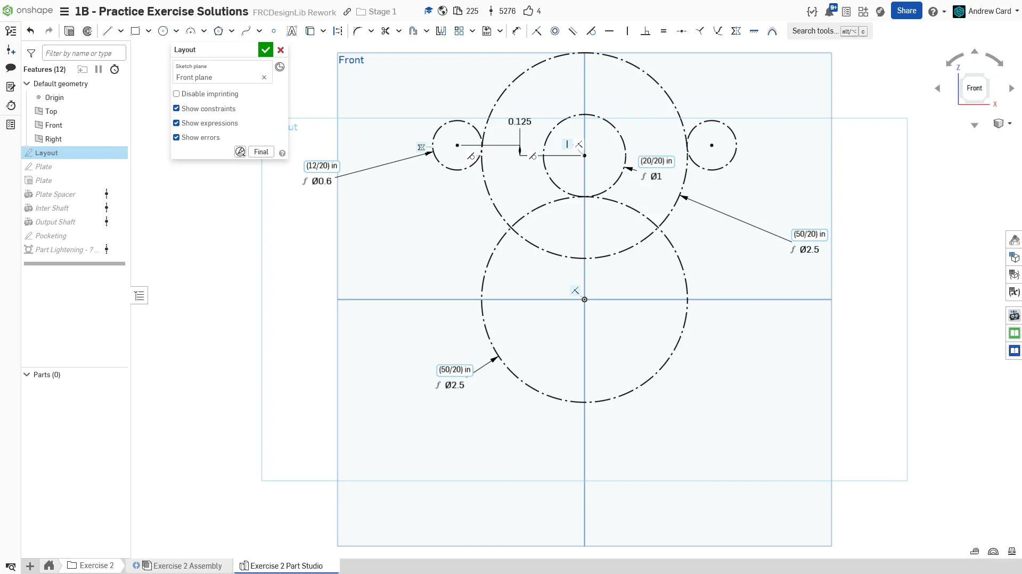Click the Text sketch tool
This screenshot has height=574, width=1022.
(292, 31)
